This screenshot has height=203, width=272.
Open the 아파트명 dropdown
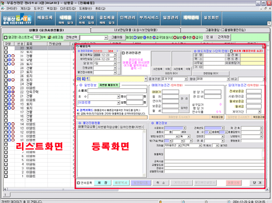(118, 103)
